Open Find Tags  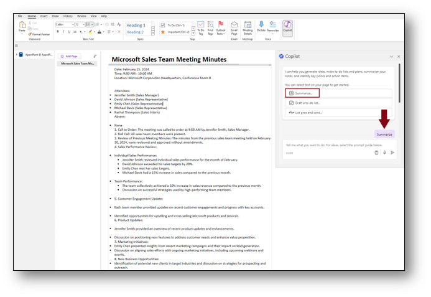pos(211,28)
